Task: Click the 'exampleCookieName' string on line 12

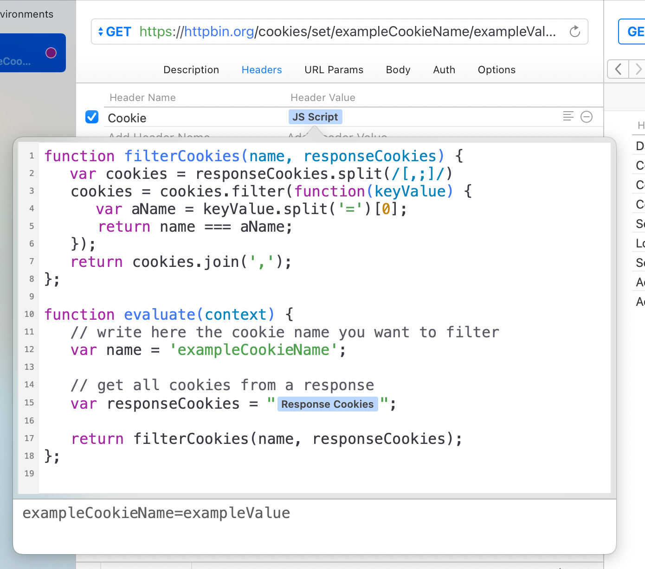Action: [x=253, y=350]
